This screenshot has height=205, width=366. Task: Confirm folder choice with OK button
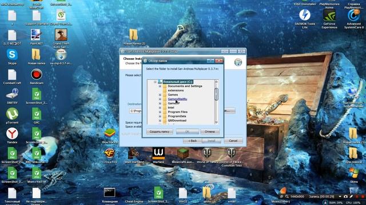(188, 132)
